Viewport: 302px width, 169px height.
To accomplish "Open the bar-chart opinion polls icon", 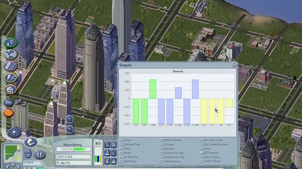I will click(x=114, y=161).
